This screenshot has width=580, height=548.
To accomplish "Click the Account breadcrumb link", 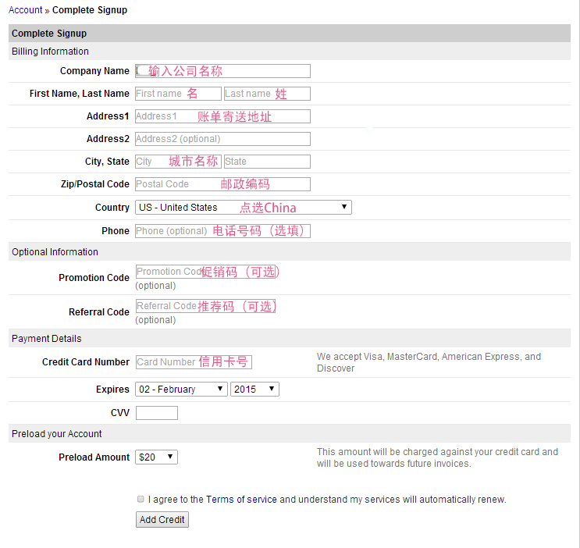I will click(x=25, y=10).
